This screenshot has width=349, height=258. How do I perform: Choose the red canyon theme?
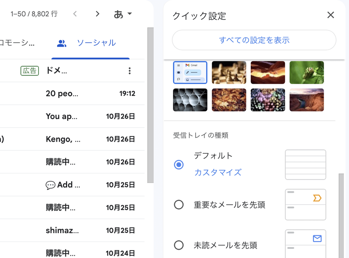[x=268, y=72]
